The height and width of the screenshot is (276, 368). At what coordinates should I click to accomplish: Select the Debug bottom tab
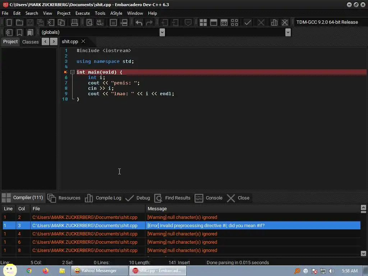point(138,198)
